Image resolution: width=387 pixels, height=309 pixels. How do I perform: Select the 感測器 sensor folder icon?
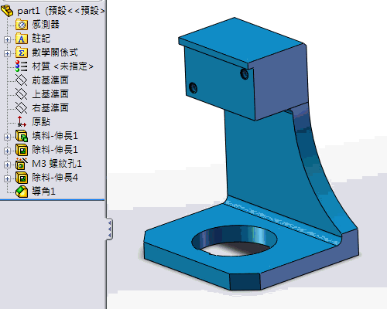point(22,25)
